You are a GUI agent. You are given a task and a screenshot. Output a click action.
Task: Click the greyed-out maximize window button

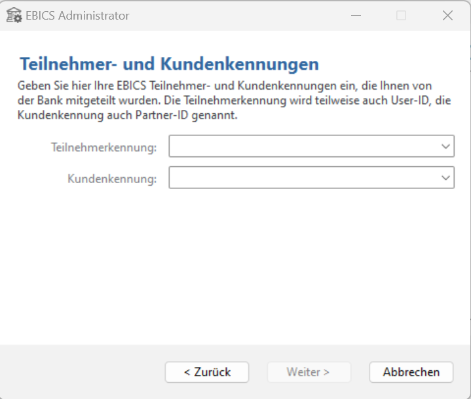pos(401,16)
